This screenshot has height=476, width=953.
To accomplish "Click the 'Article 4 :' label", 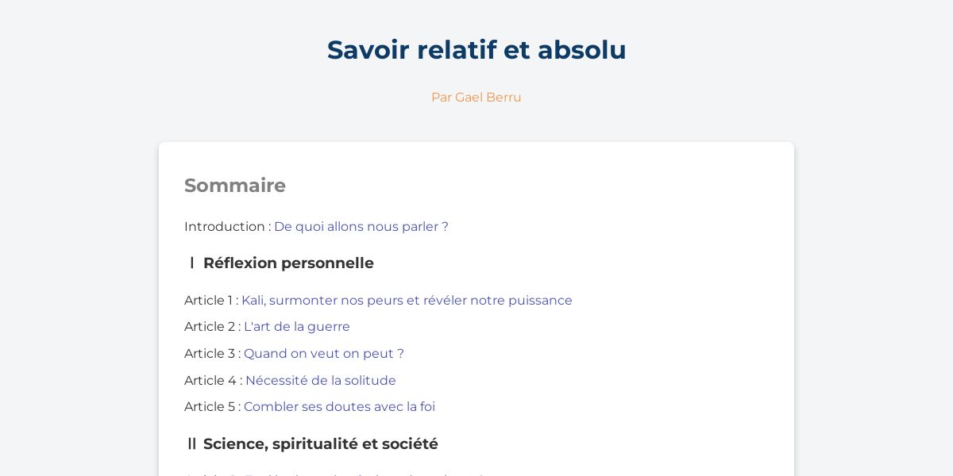I will [x=214, y=381].
